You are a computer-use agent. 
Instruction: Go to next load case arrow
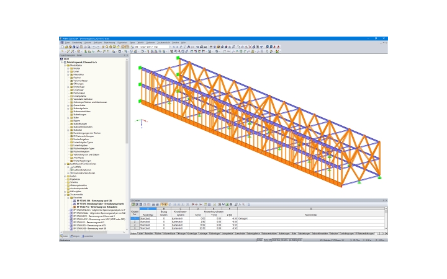coord(177,47)
